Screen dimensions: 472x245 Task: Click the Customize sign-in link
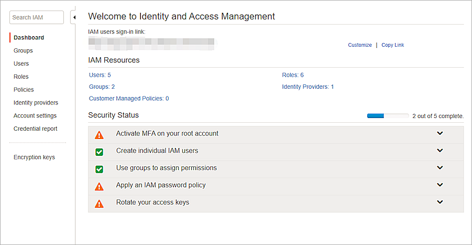click(360, 45)
